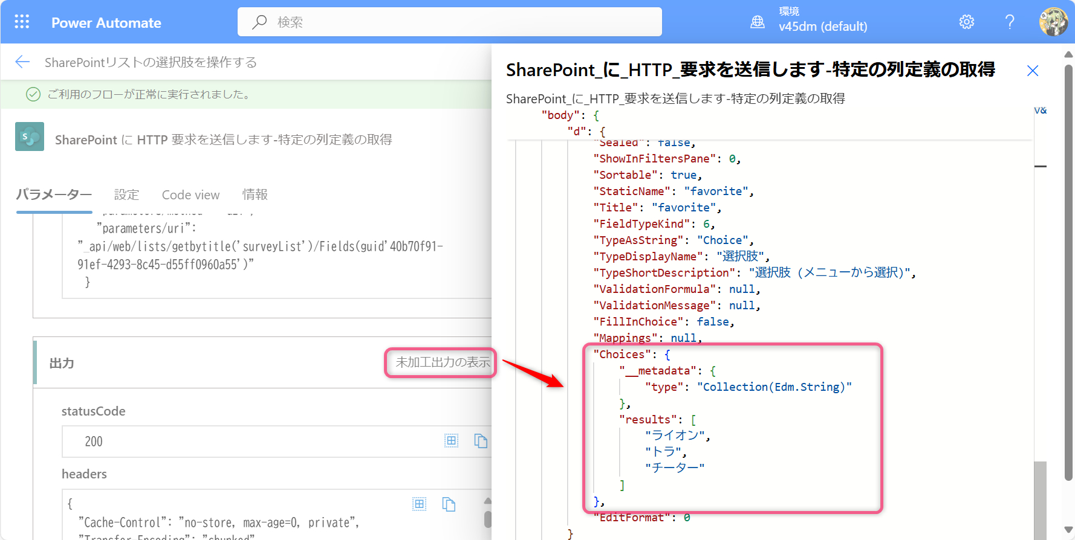Go back with the left arrow

(x=22, y=62)
